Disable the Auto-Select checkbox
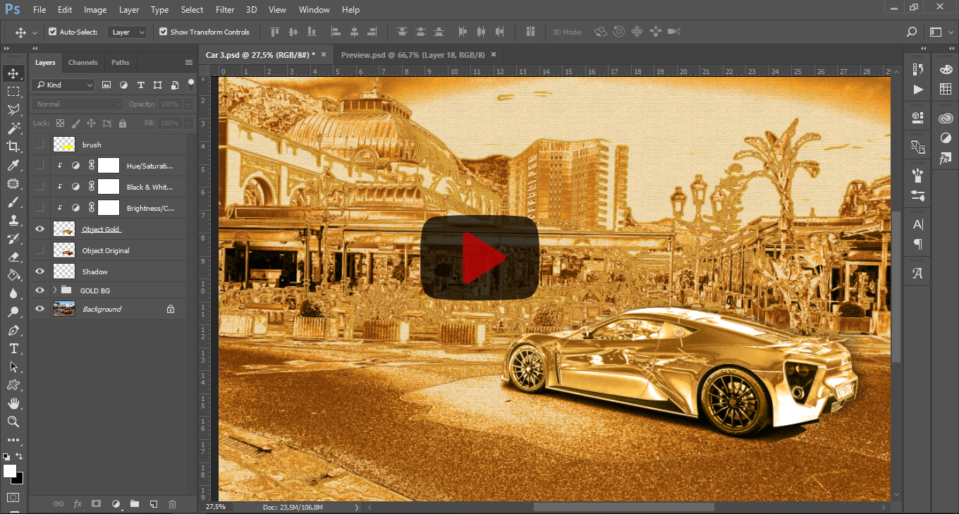 pyautogui.click(x=51, y=32)
